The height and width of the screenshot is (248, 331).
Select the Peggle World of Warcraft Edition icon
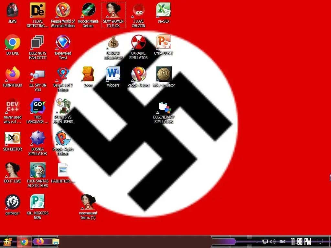[x=63, y=10]
